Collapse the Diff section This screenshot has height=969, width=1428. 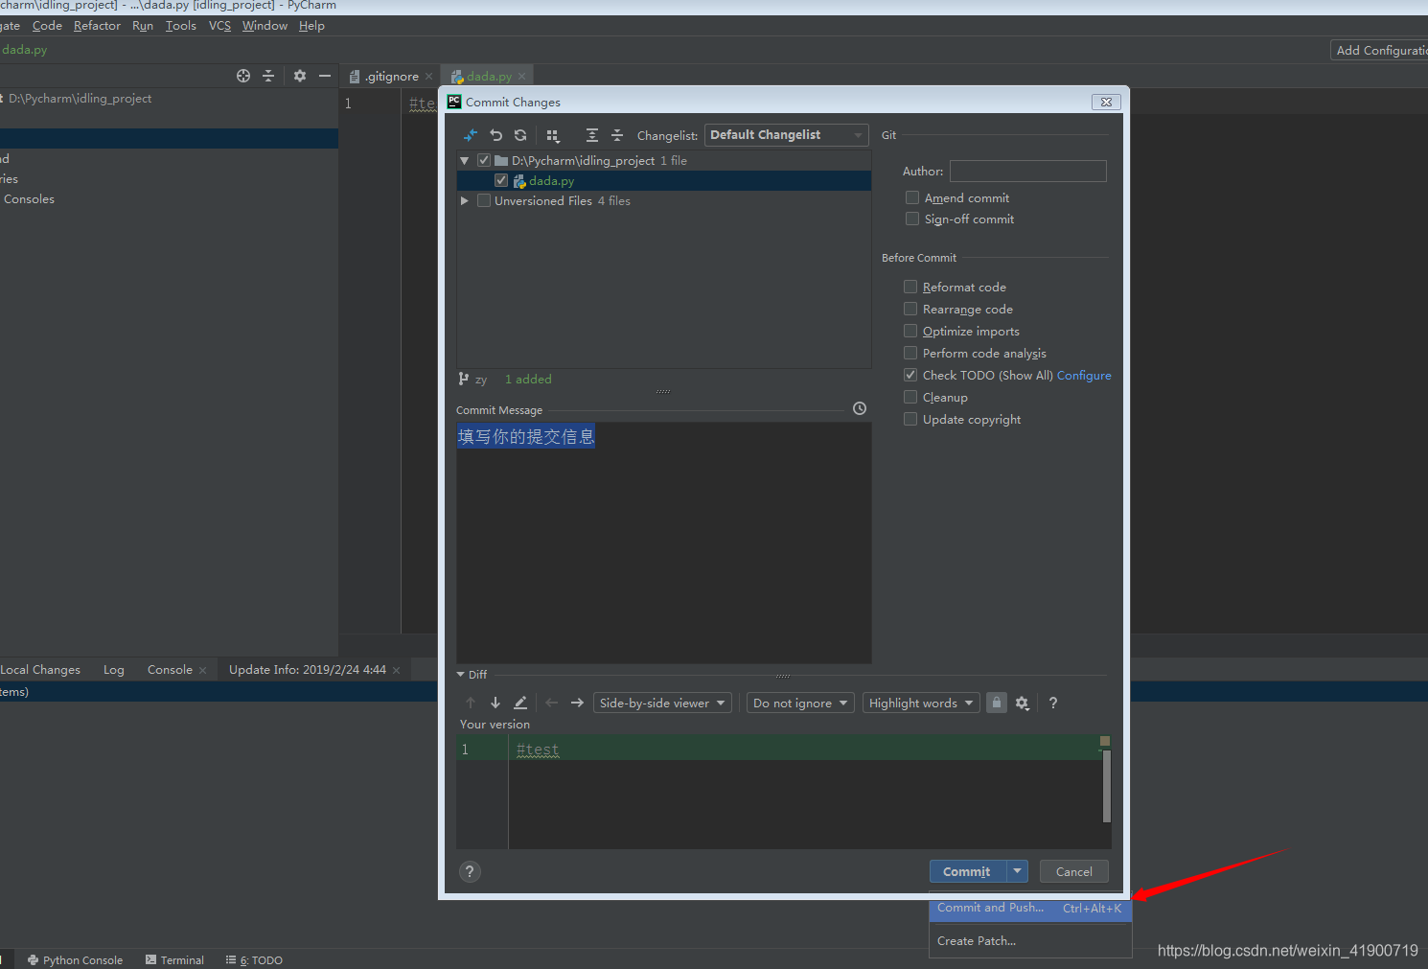461,675
